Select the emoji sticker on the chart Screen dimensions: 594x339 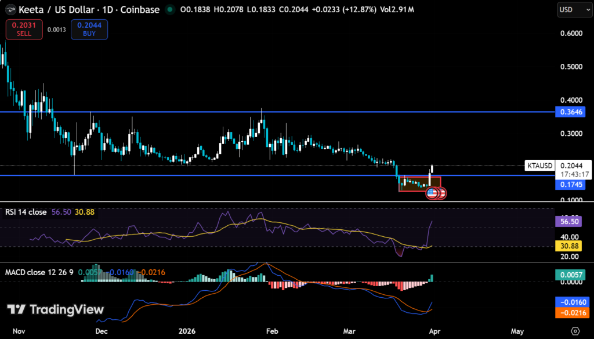click(x=433, y=193)
